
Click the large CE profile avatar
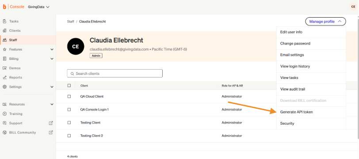[76, 47]
